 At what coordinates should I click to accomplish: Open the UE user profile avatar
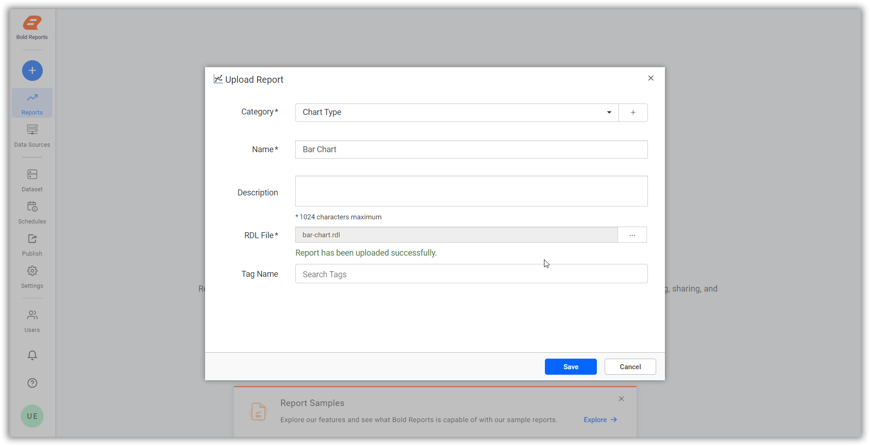(x=32, y=416)
